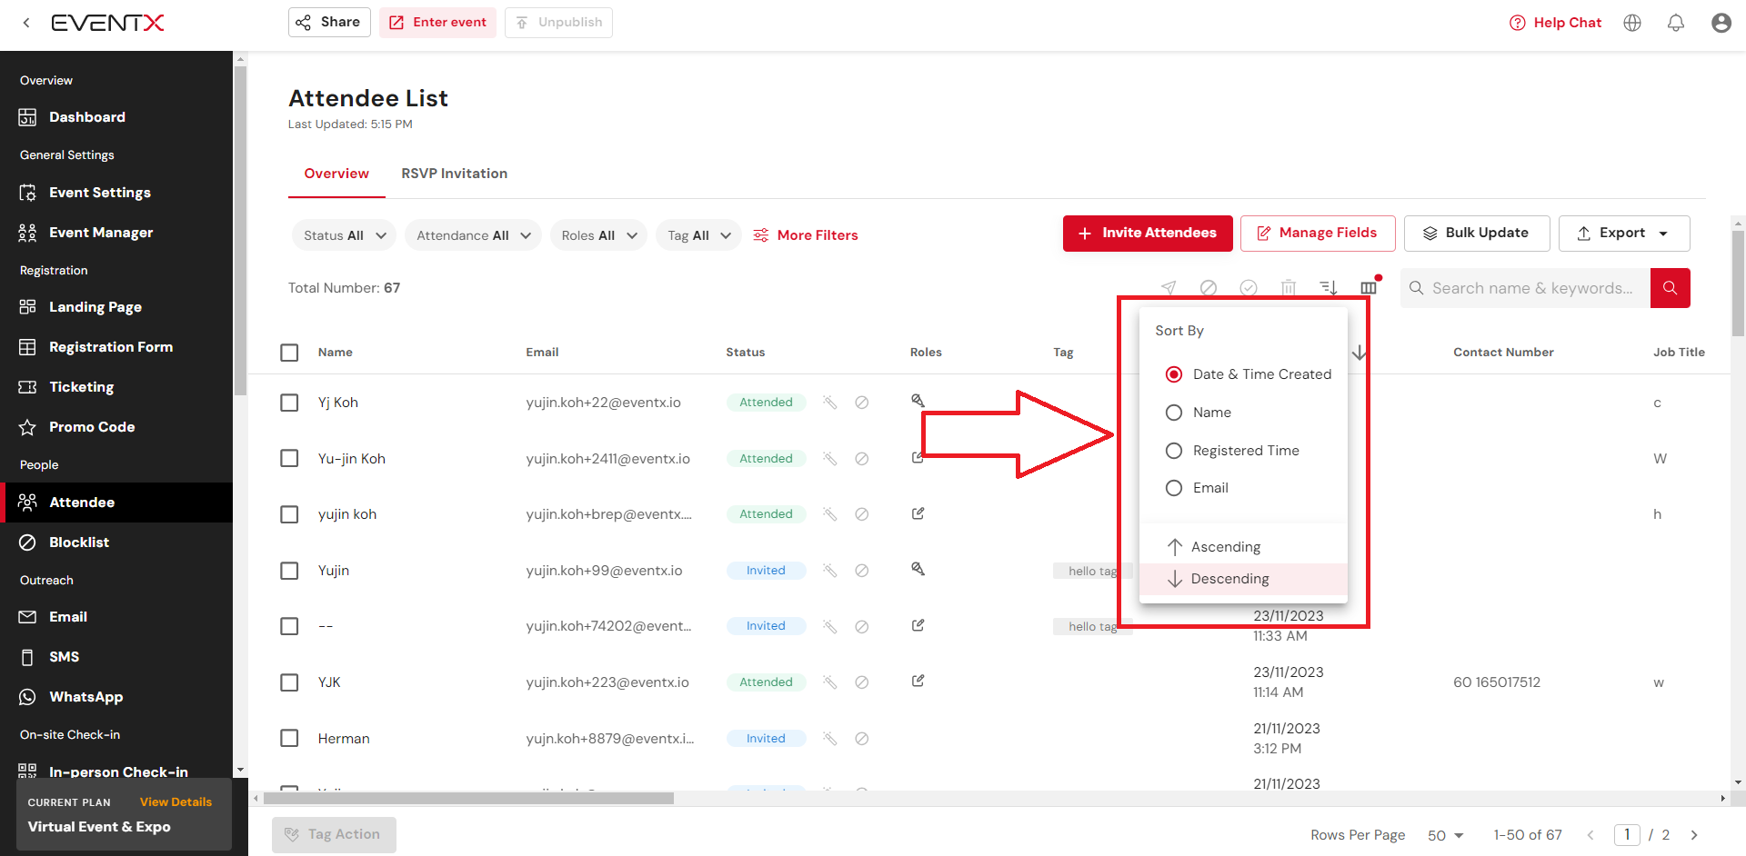Open the Export dropdown

1623,234
